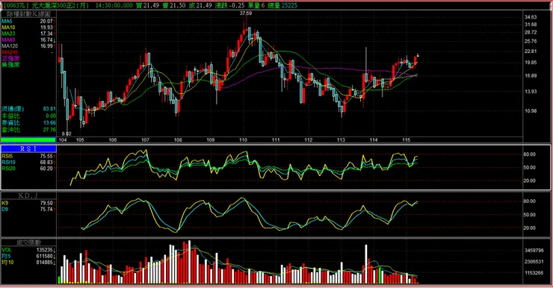553x288 pixels.
Task: Click the 20.00 level in KD panel
Action: pyautogui.click(x=529, y=228)
